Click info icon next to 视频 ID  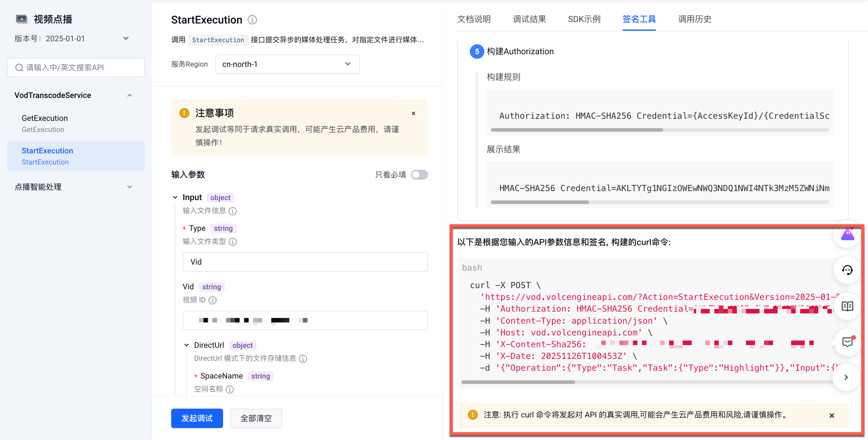(212, 300)
